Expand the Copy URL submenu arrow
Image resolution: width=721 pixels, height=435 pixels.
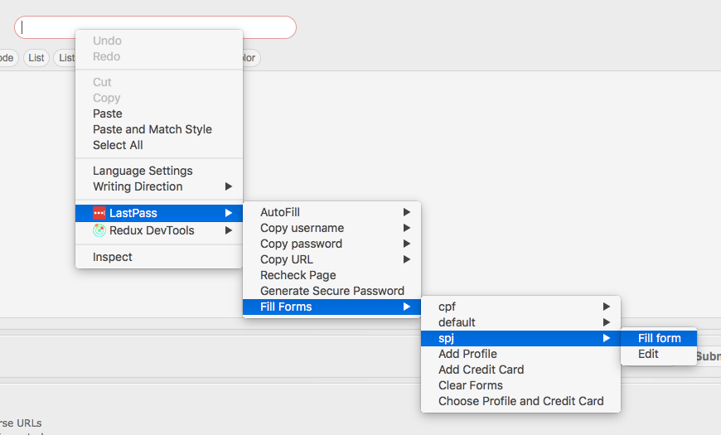407,259
